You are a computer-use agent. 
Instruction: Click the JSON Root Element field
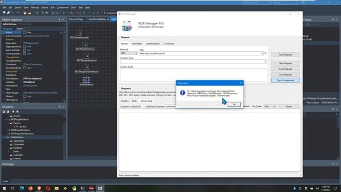tap(170, 107)
